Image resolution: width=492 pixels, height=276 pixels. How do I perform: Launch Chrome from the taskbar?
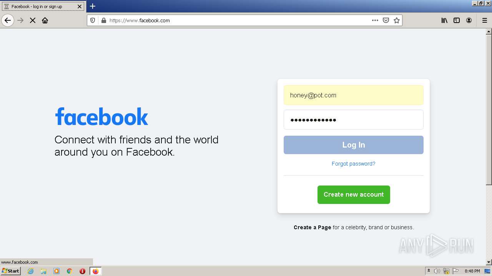click(x=69, y=271)
